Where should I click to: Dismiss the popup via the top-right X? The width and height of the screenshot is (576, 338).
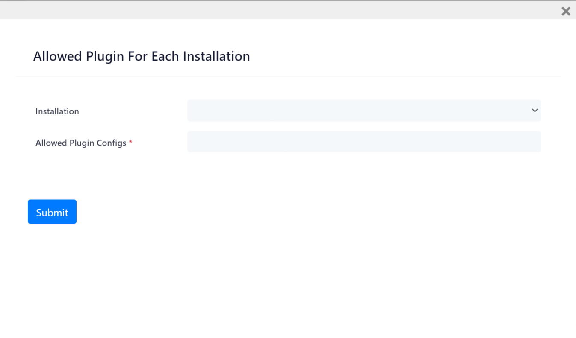[566, 11]
